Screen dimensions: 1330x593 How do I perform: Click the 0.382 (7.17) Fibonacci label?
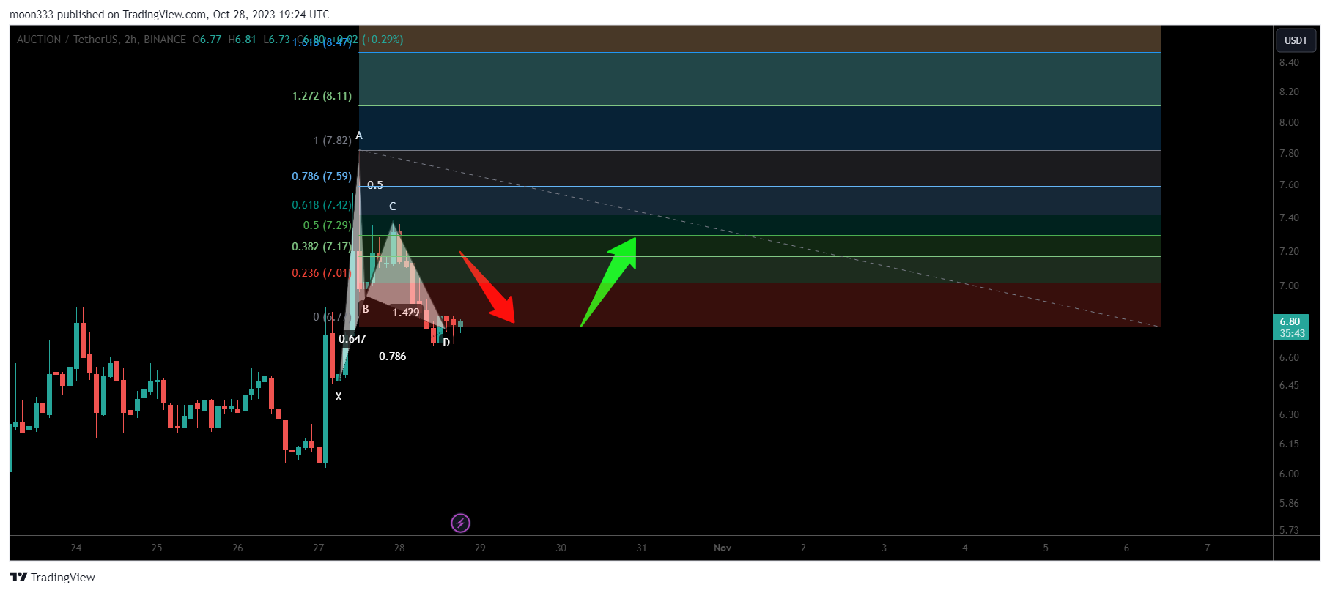pyautogui.click(x=322, y=247)
